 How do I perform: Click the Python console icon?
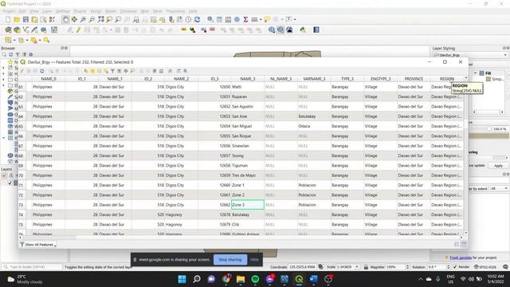click(303, 30)
